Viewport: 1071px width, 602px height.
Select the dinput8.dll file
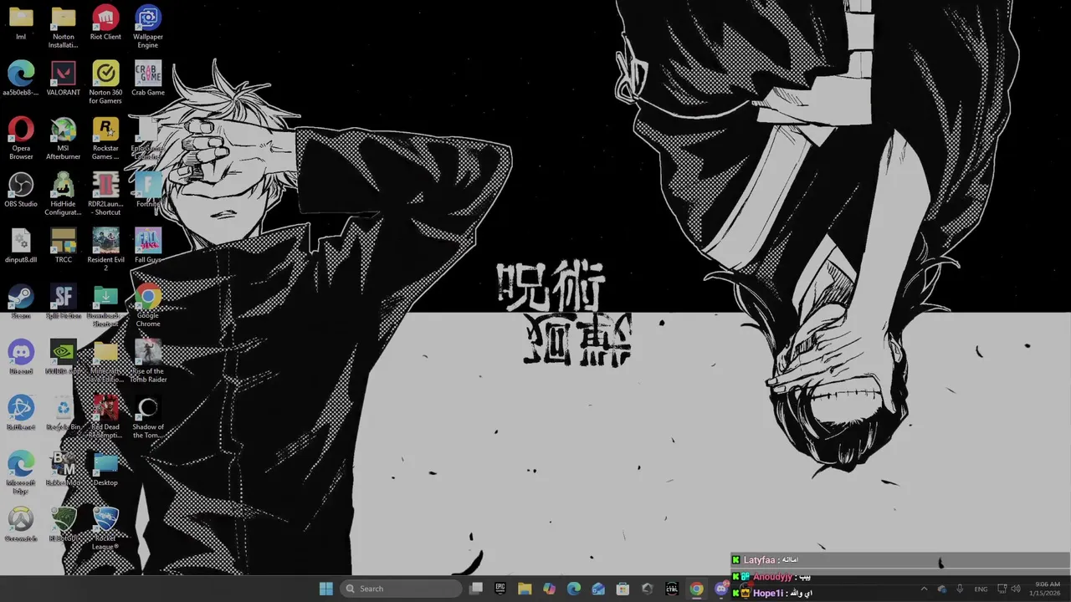point(21,246)
